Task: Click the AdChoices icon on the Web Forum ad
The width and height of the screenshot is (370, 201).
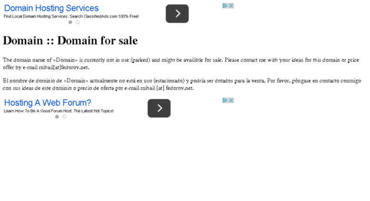Action: [225, 100]
